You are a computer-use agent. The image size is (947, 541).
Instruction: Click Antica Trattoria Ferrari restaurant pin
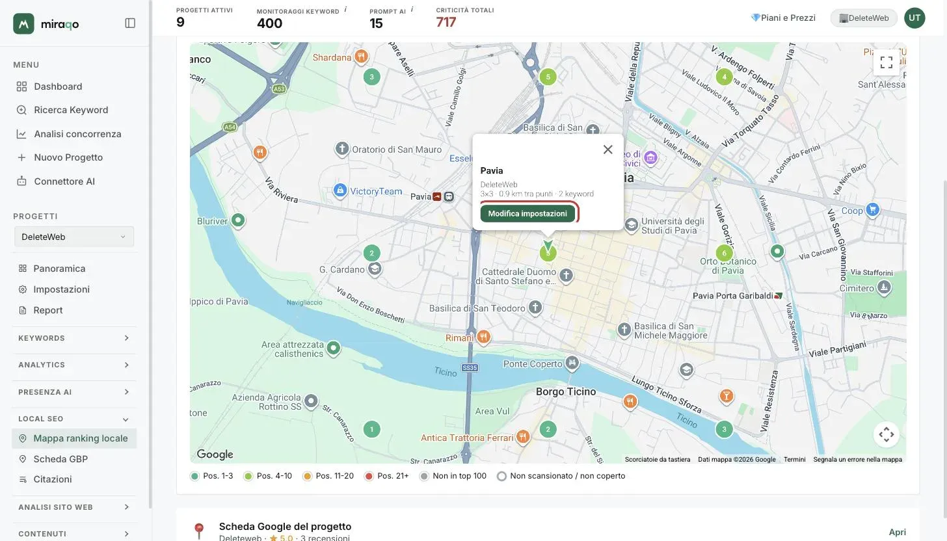[522, 436]
